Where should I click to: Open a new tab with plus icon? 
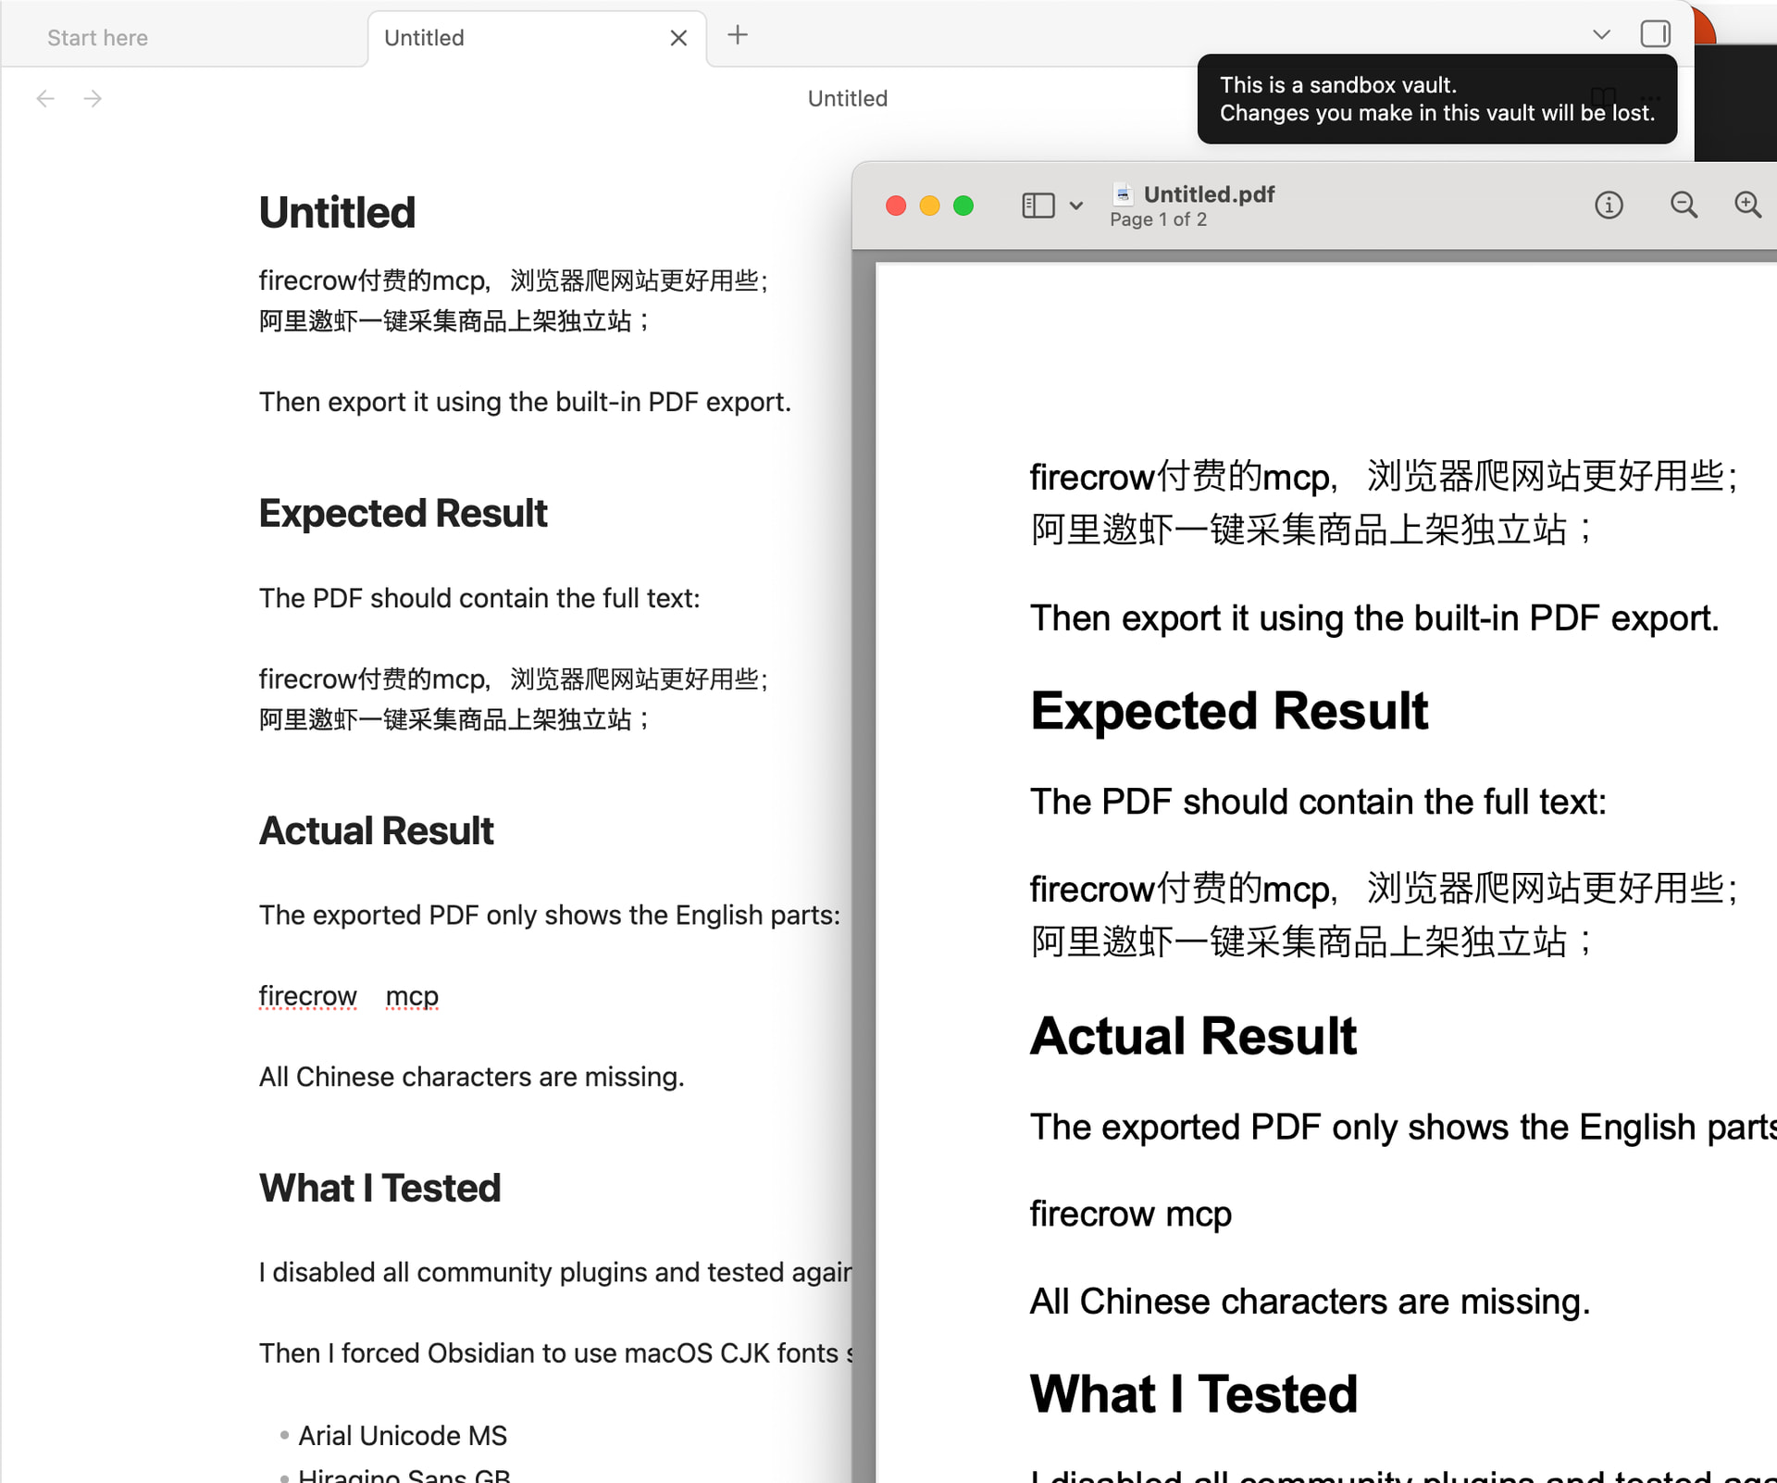tap(738, 35)
